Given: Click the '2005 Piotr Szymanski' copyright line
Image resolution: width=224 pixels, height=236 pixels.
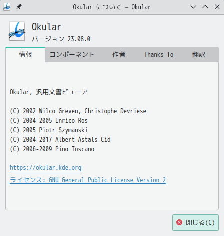Looking at the screenshot, I should [49, 130].
